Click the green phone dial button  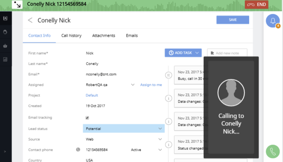pyautogui.click(x=273, y=152)
